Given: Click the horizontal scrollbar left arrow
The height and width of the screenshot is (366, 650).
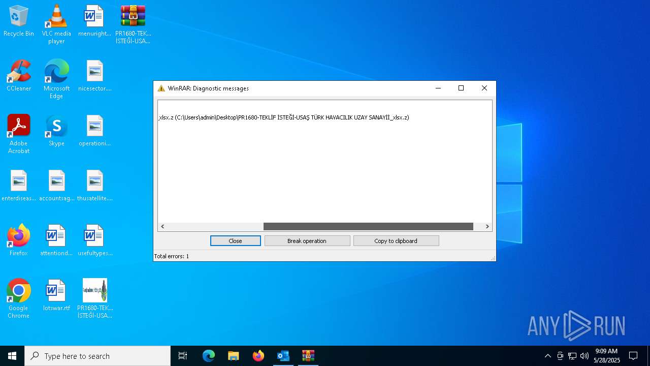Looking at the screenshot, I should pyautogui.click(x=162, y=227).
